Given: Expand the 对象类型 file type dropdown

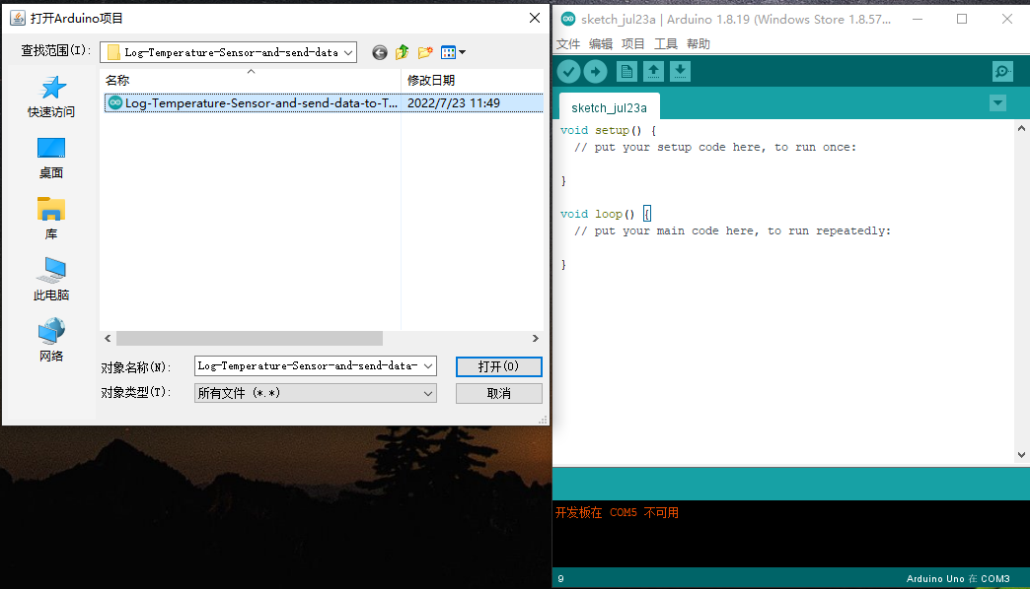Looking at the screenshot, I should tap(316, 394).
